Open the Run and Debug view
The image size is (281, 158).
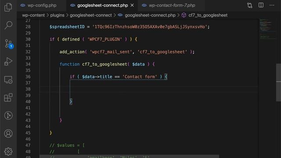(8, 61)
